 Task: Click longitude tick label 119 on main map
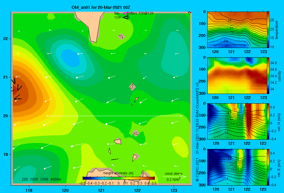point(29,190)
